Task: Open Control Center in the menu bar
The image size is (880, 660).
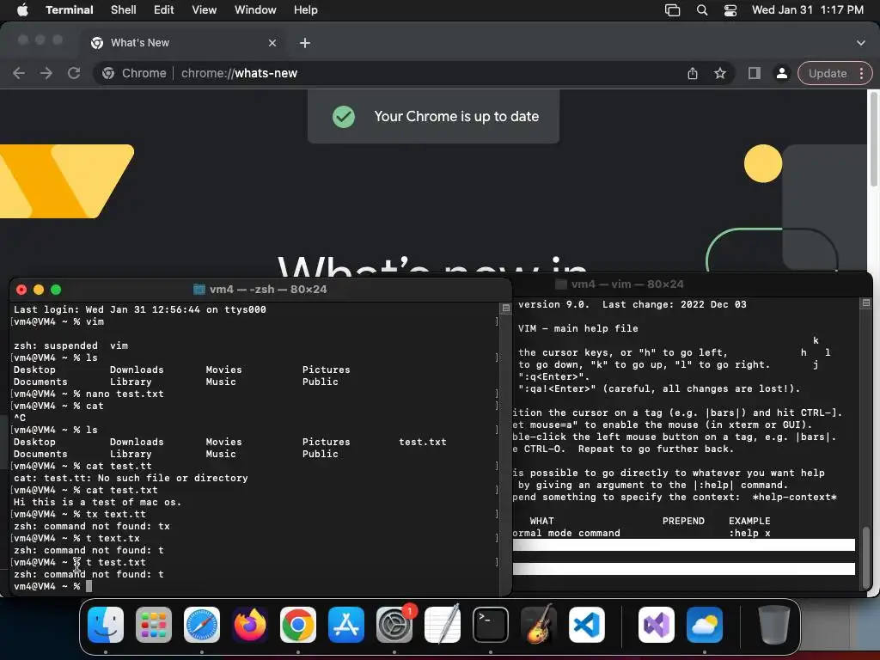Action: click(x=730, y=10)
